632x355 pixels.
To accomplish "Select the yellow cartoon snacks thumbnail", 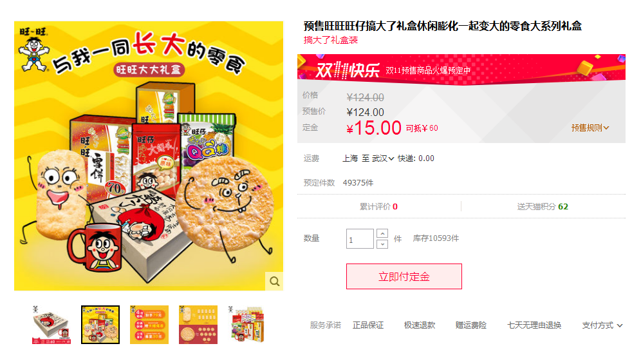I will 100,325.
